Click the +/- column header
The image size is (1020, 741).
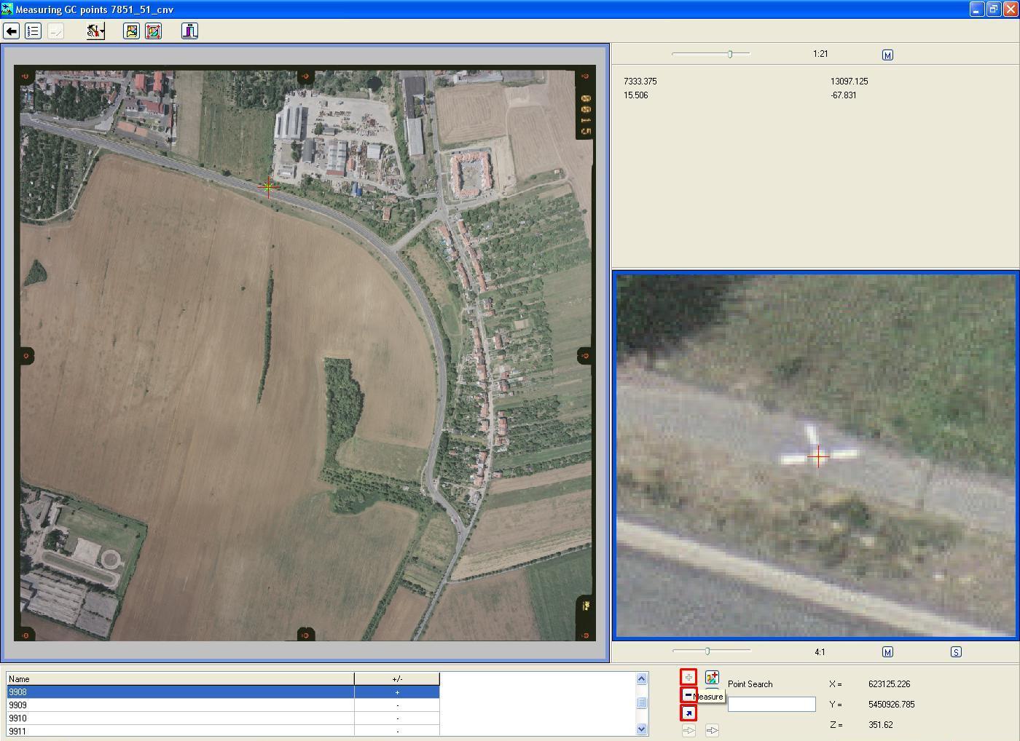point(397,679)
